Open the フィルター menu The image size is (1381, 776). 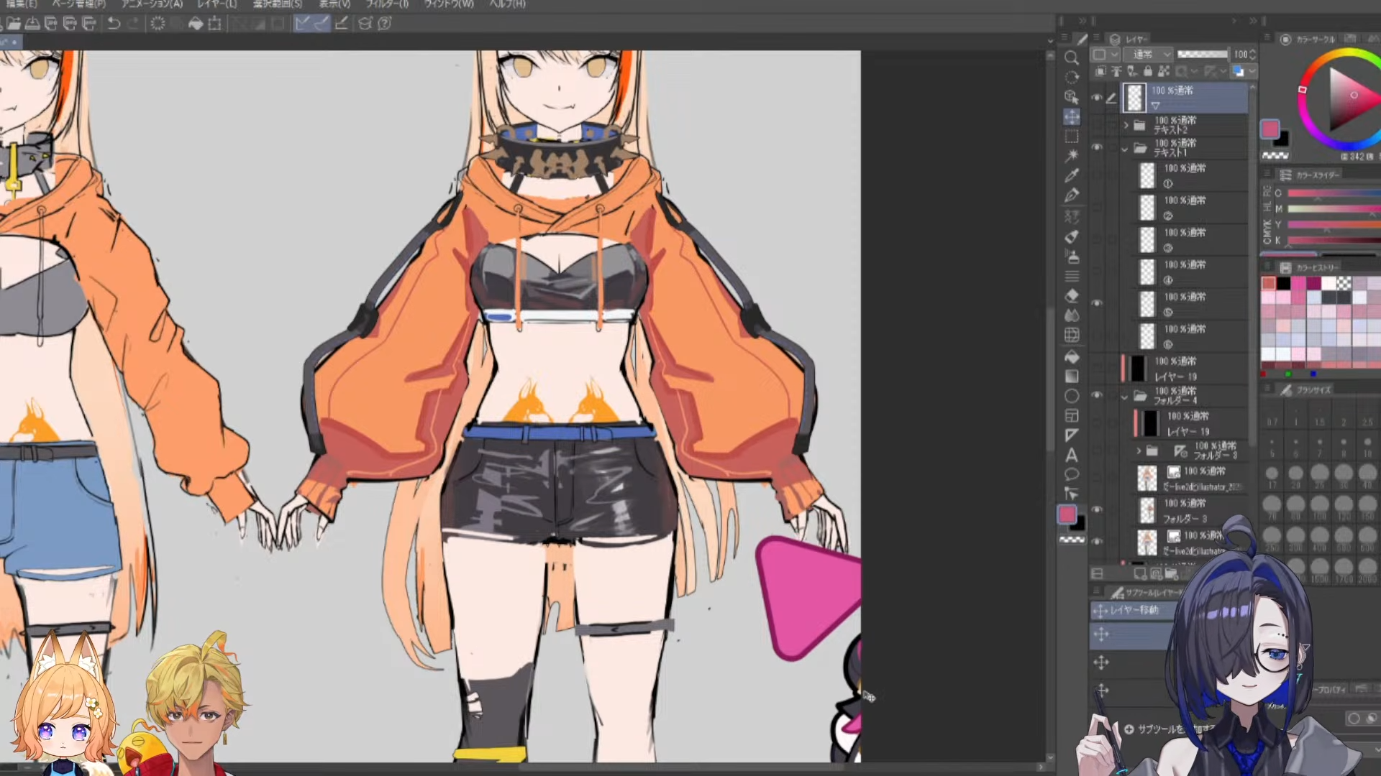tap(386, 4)
